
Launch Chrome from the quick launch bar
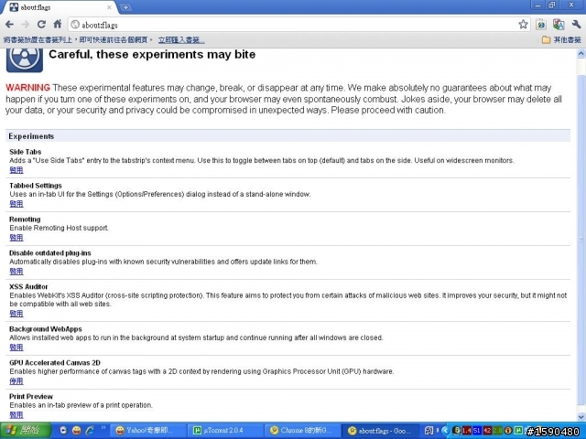pyautogui.click(x=63, y=431)
